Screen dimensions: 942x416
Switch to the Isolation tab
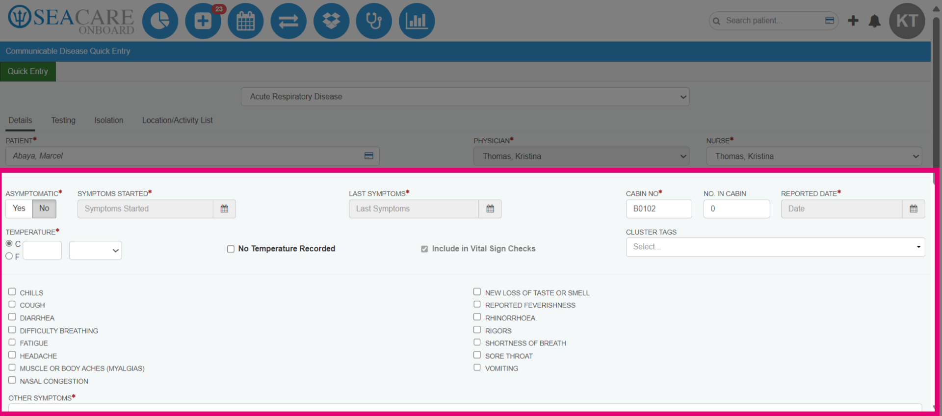109,121
